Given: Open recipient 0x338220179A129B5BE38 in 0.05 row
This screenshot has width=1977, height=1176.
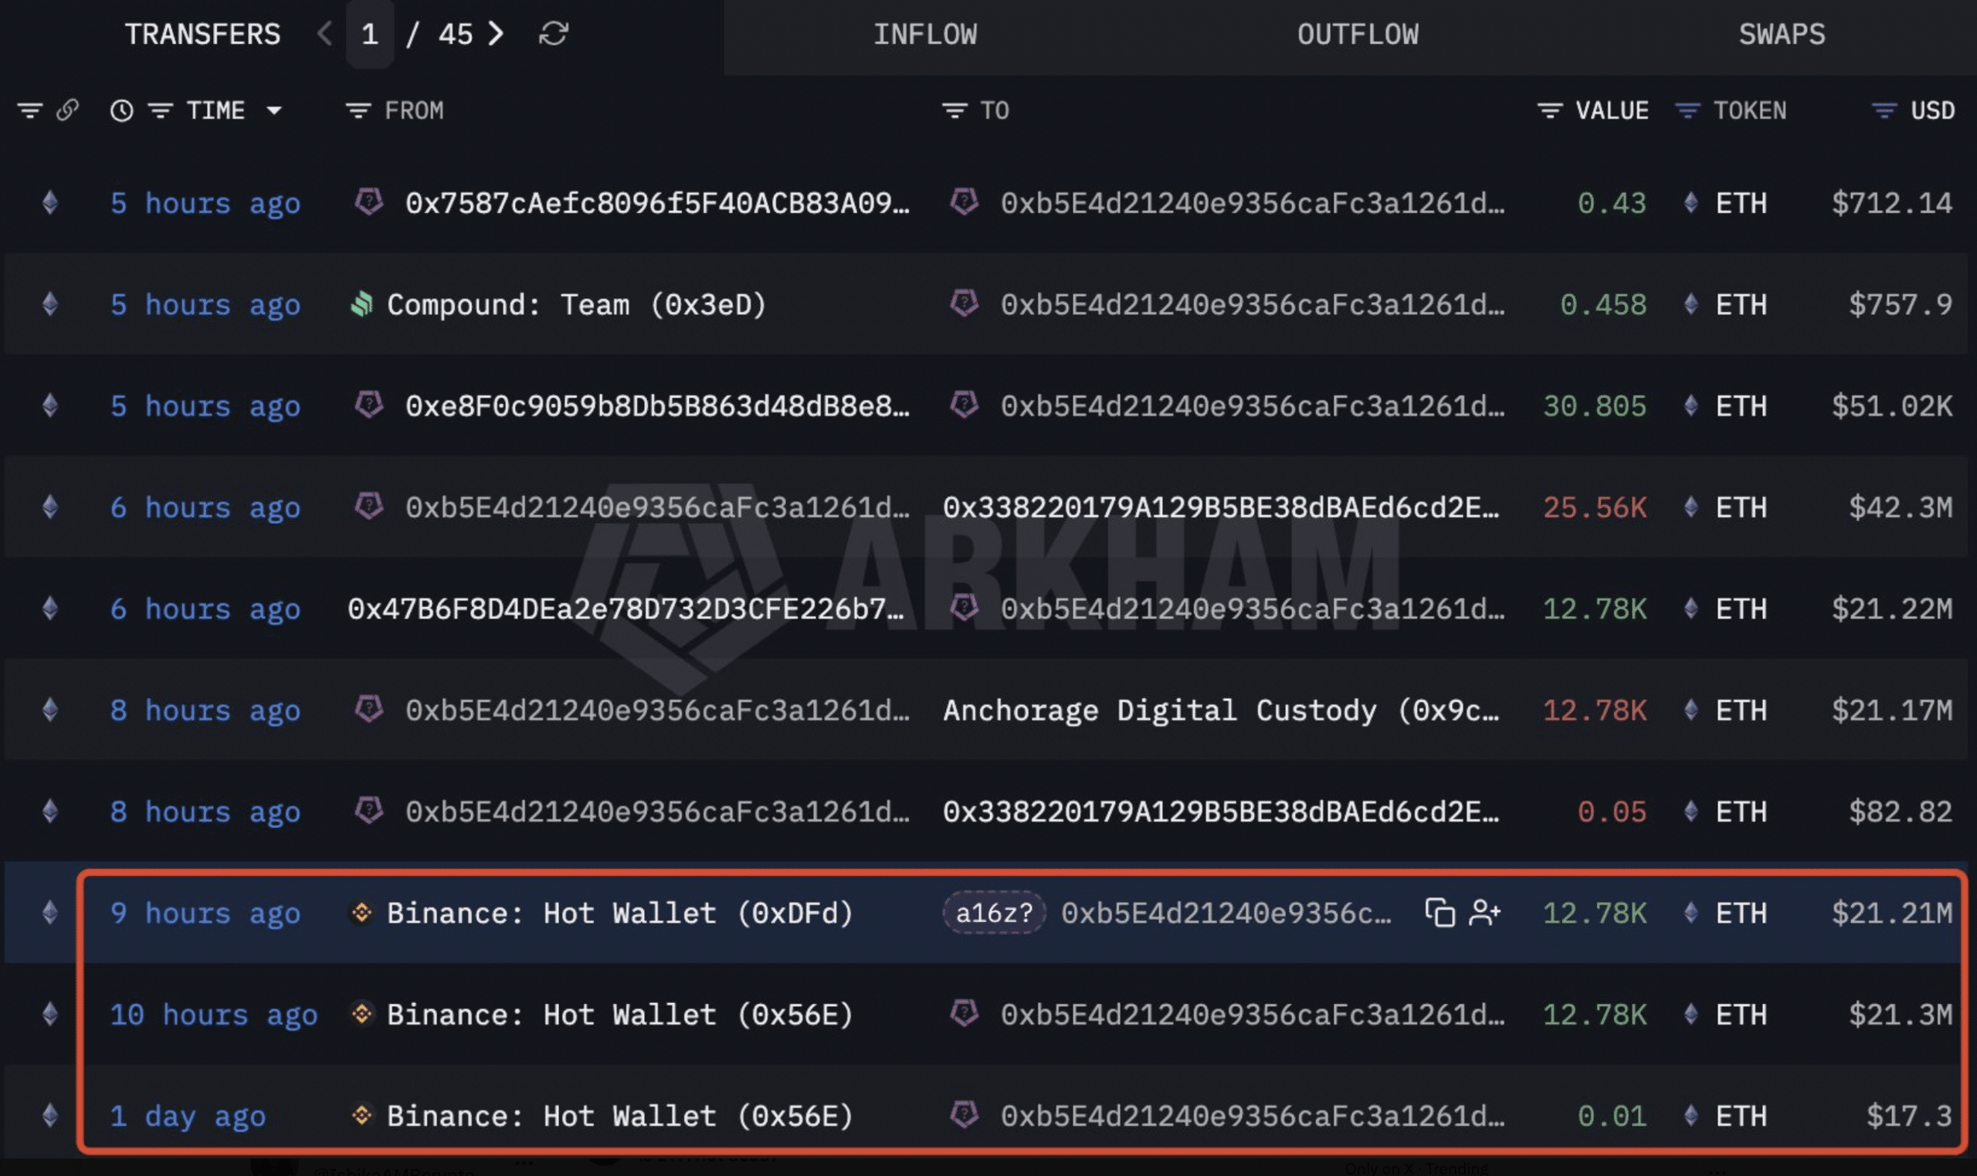Looking at the screenshot, I should click(x=1220, y=812).
